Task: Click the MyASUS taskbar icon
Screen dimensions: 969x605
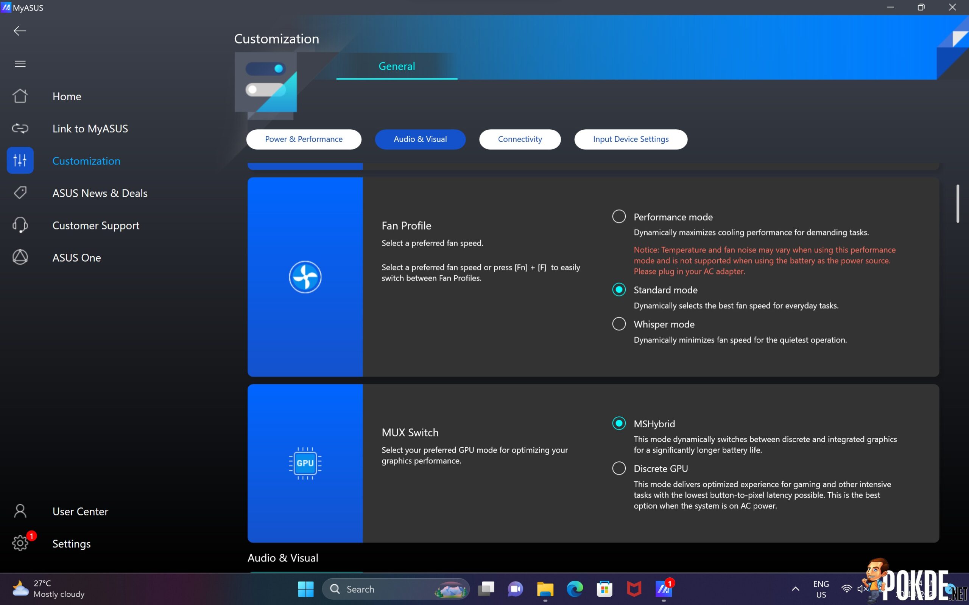Action: (664, 589)
